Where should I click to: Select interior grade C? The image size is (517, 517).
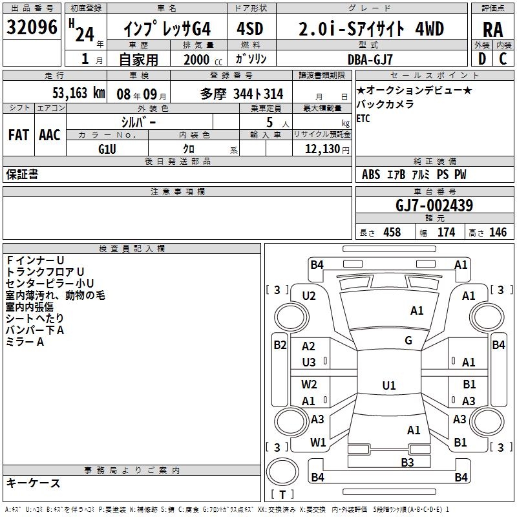(503, 59)
